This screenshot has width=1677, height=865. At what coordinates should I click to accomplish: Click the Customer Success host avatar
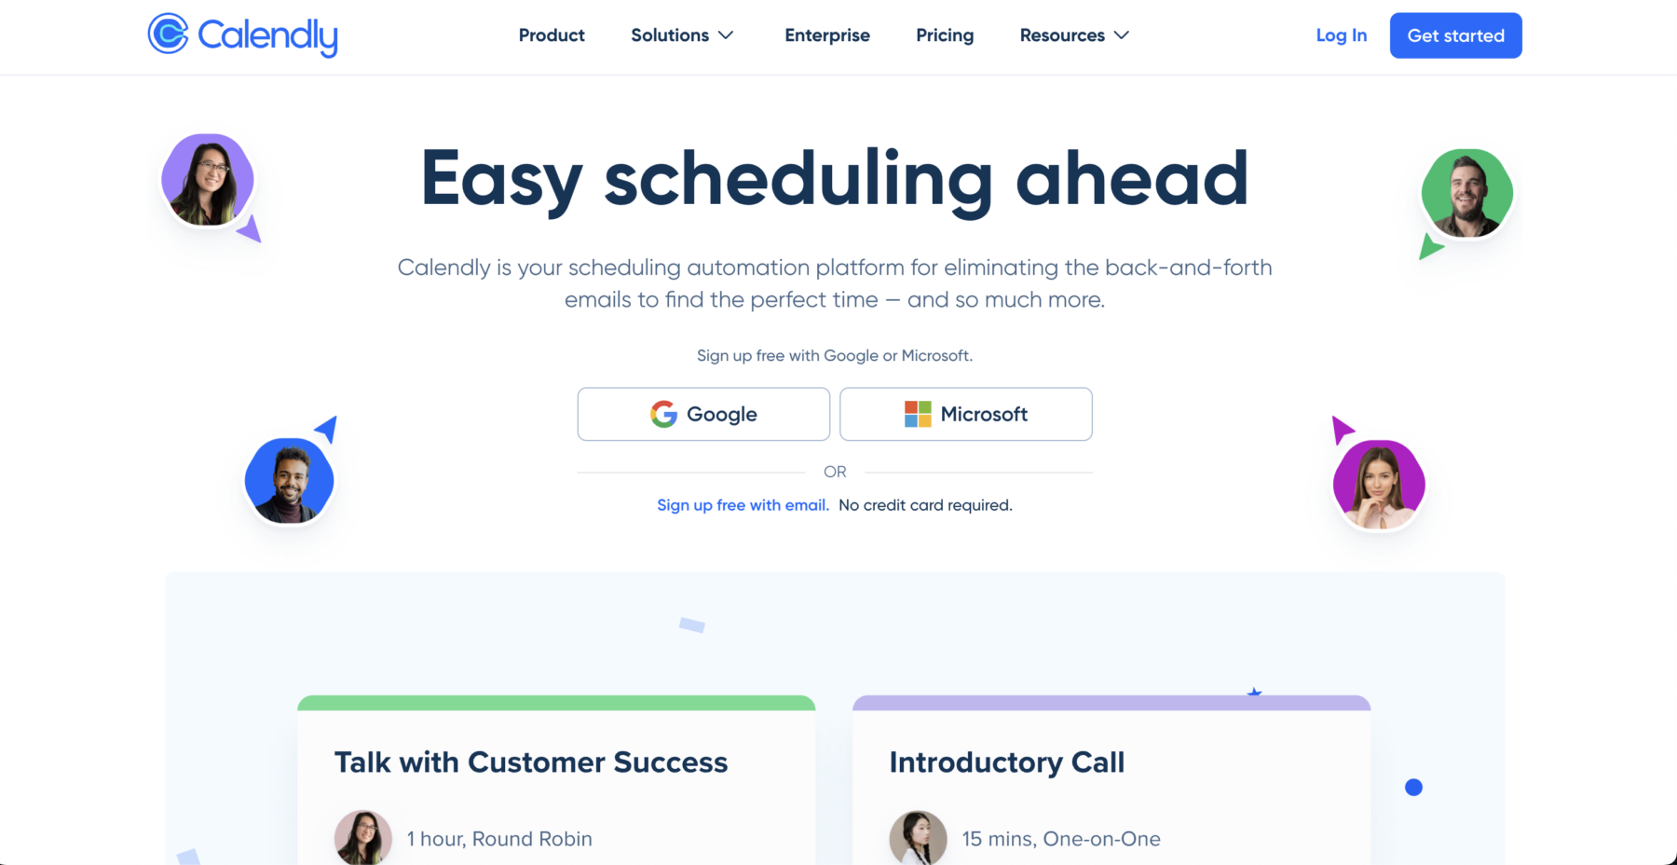pyautogui.click(x=362, y=837)
